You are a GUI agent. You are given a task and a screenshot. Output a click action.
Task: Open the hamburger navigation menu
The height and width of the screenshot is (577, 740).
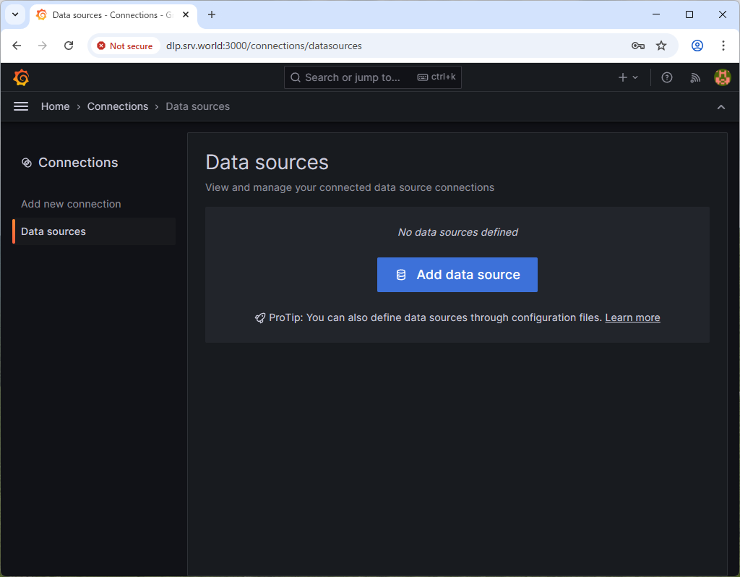pyautogui.click(x=21, y=107)
